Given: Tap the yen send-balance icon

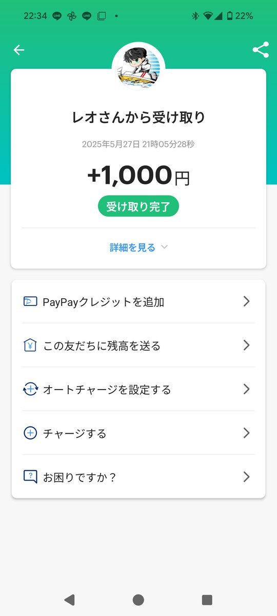Looking at the screenshot, I should [30, 345].
